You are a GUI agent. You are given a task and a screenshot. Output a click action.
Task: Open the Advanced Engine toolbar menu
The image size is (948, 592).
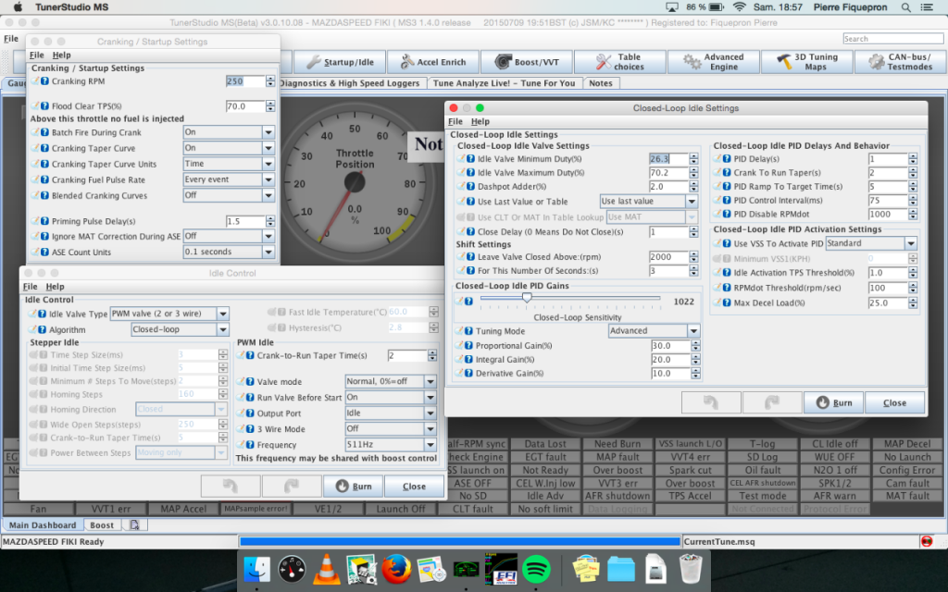714,62
